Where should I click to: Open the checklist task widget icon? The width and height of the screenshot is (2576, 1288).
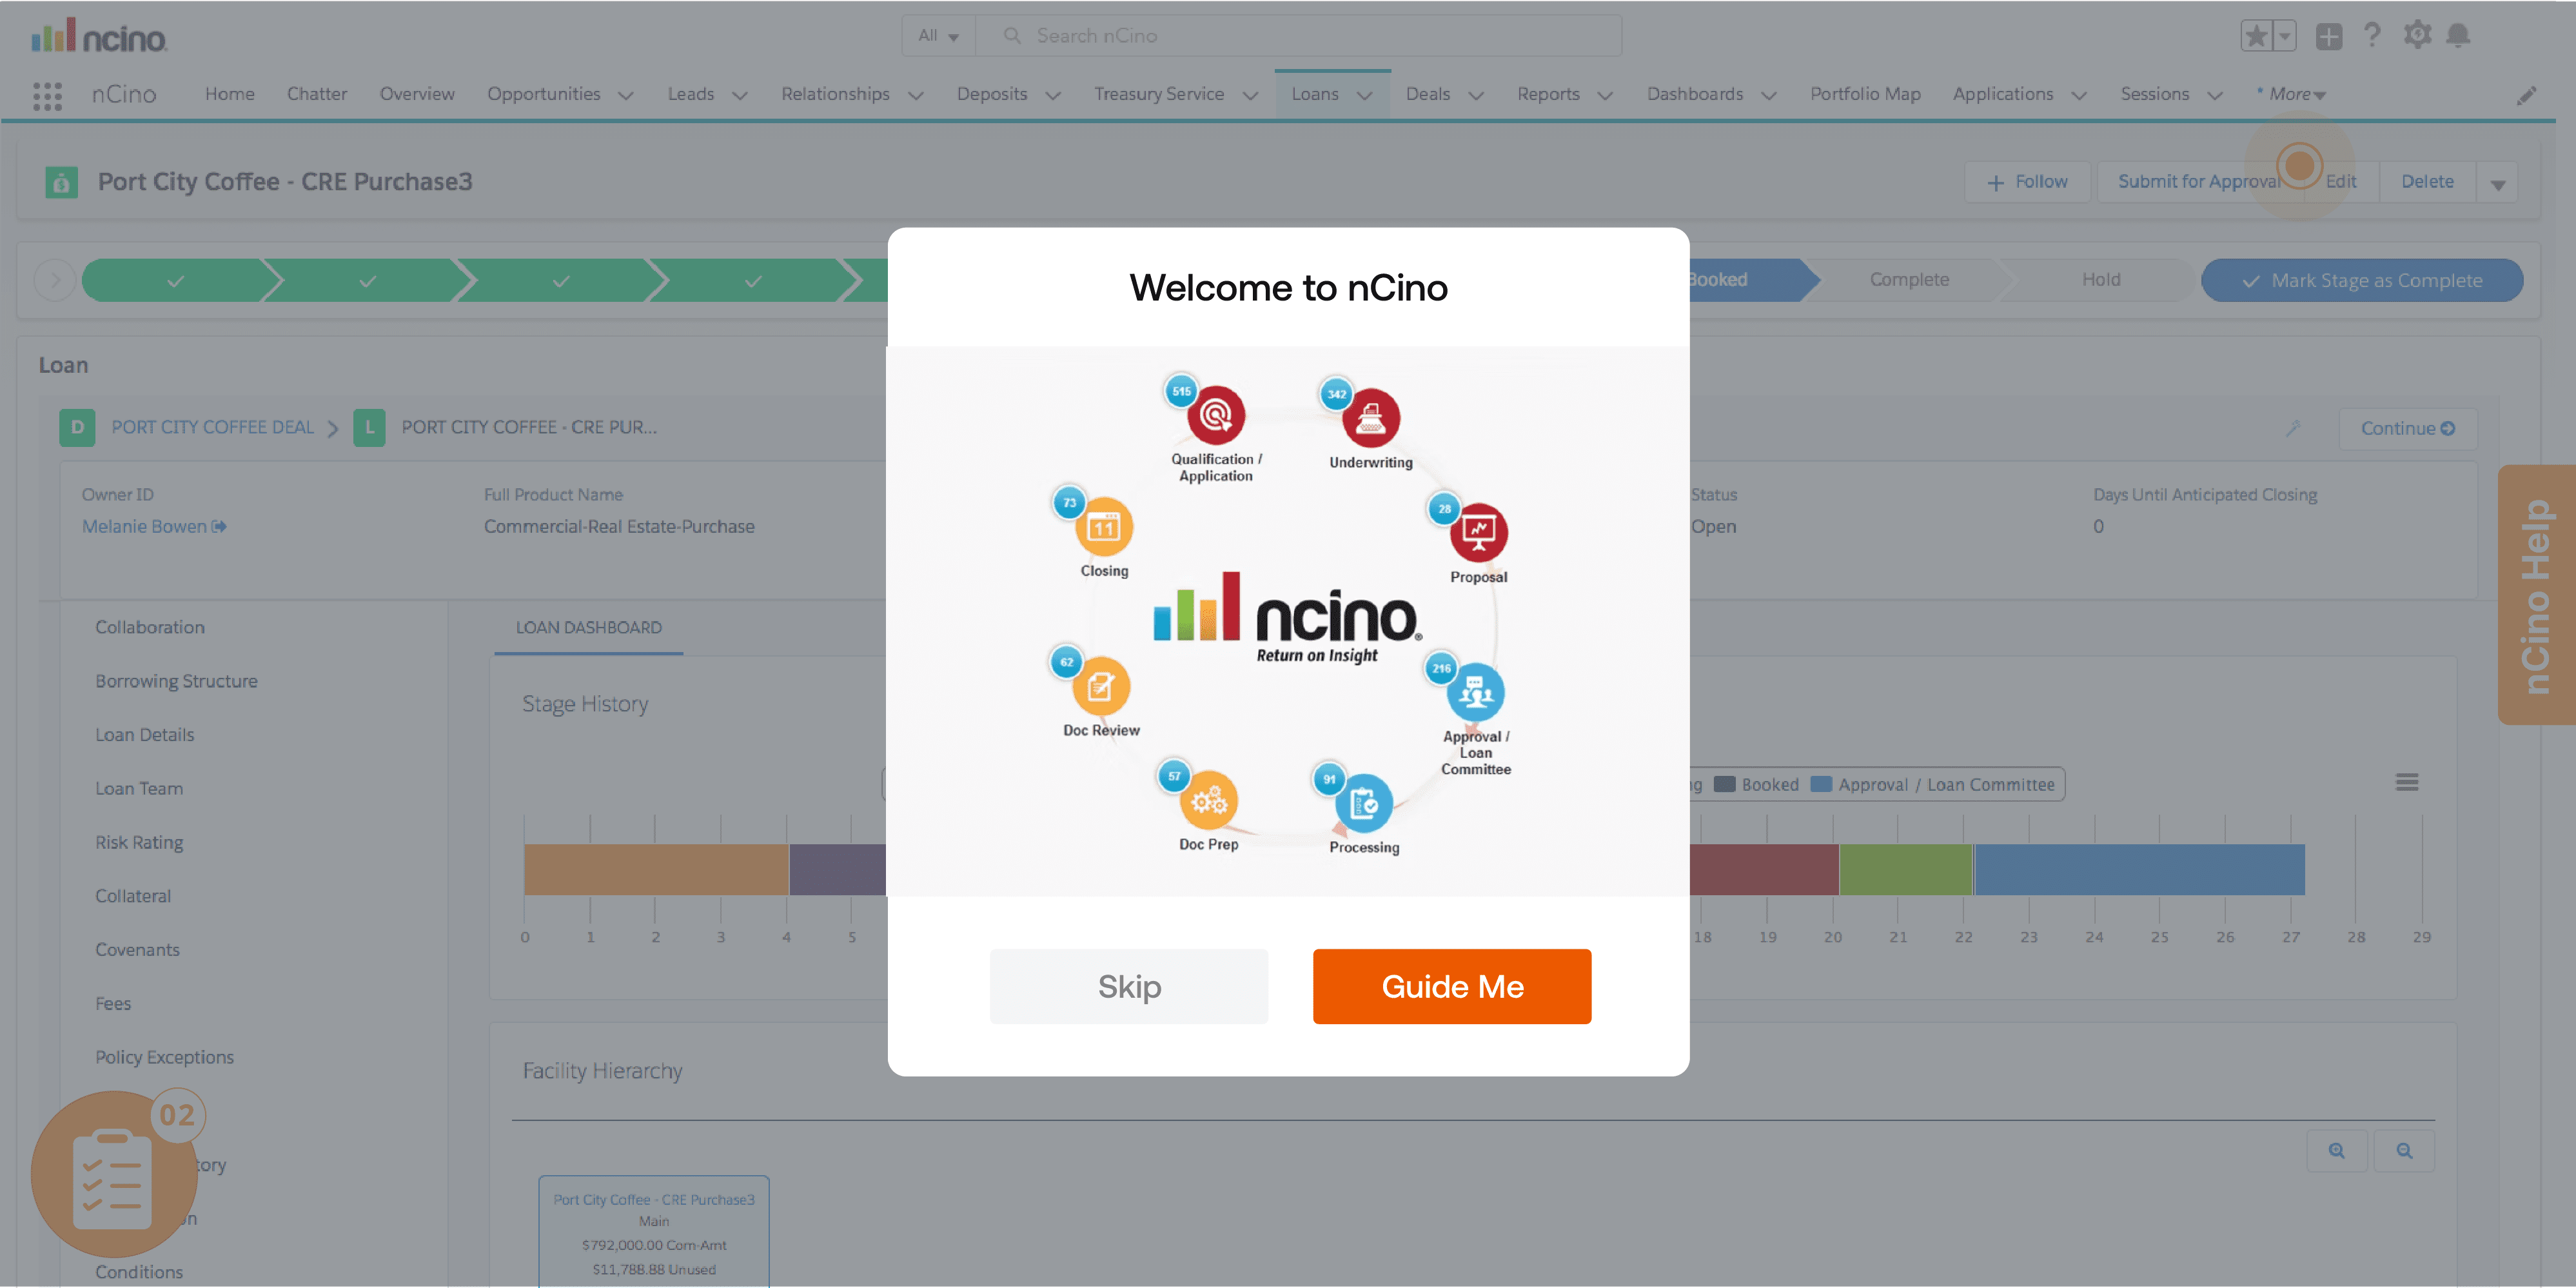[x=114, y=1174]
